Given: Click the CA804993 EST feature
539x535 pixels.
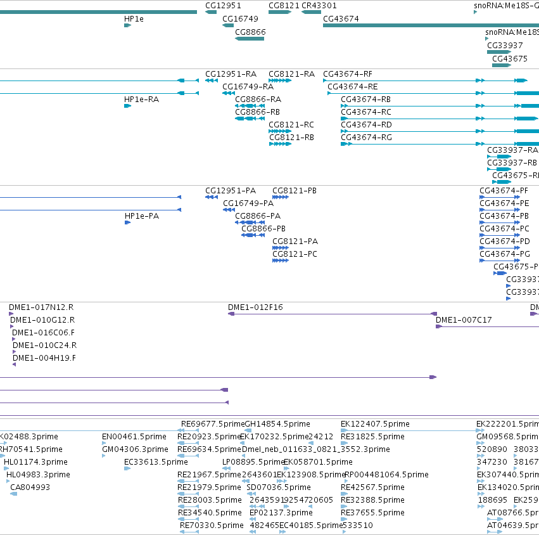Looking at the screenshot, I should point(14,494).
